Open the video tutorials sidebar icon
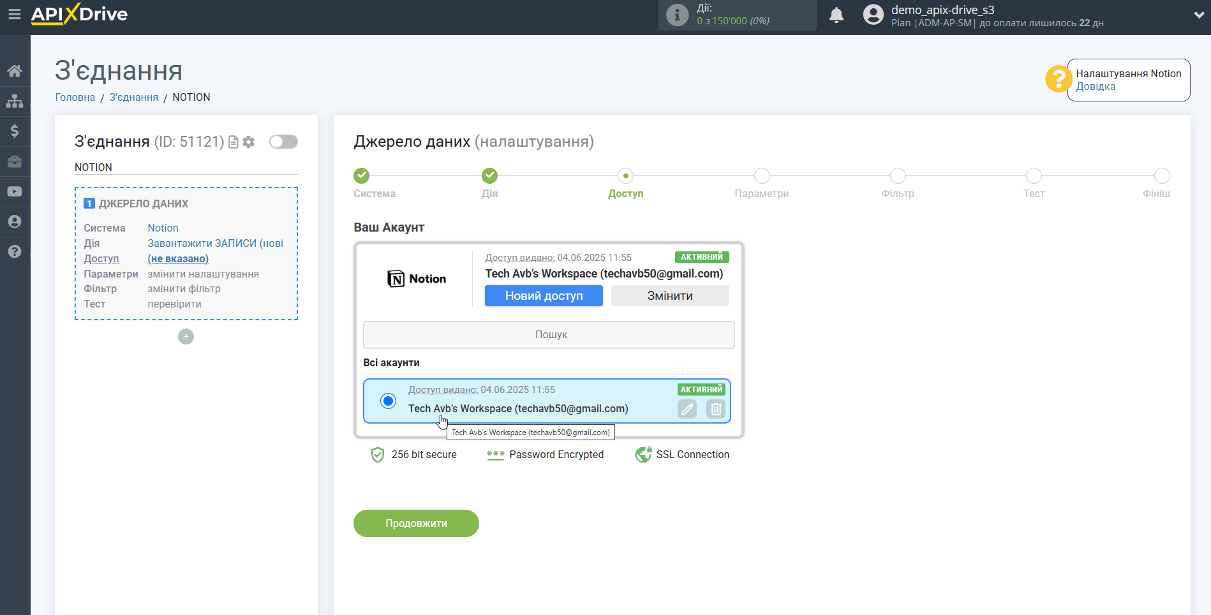Image resolution: width=1211 pixels, height=615 pixels. pos(15,191)
